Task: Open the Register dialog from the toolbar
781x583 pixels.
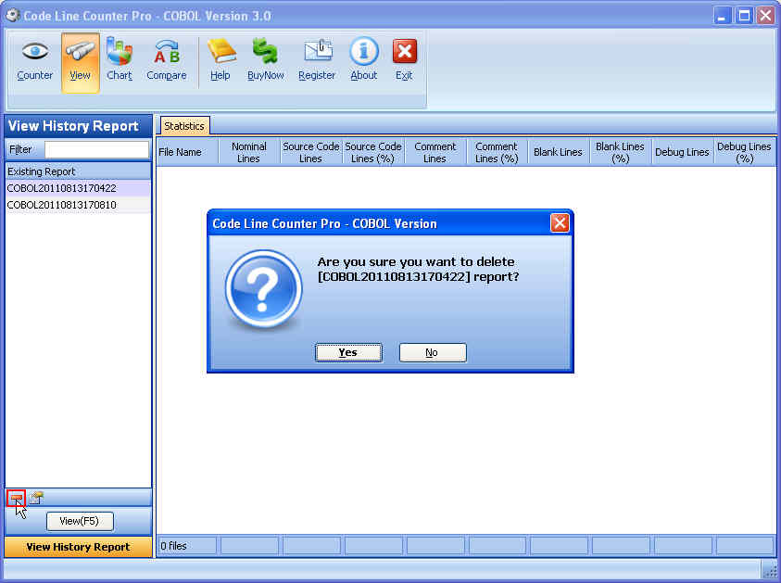Action: [317, 59]
